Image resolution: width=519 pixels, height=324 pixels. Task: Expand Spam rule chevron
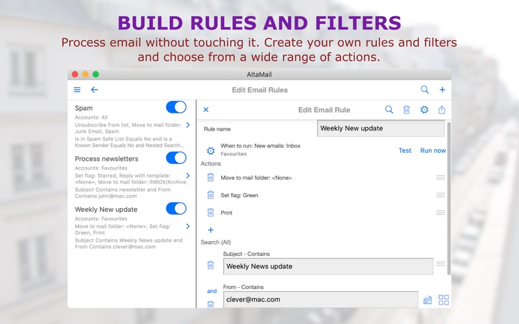tap(188, 125)
